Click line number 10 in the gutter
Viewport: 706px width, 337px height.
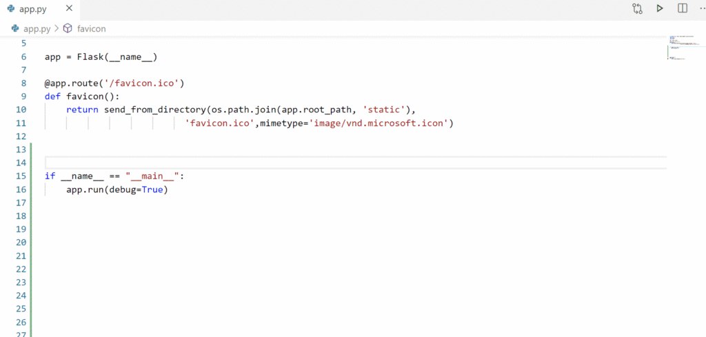(x=21, y=110)
